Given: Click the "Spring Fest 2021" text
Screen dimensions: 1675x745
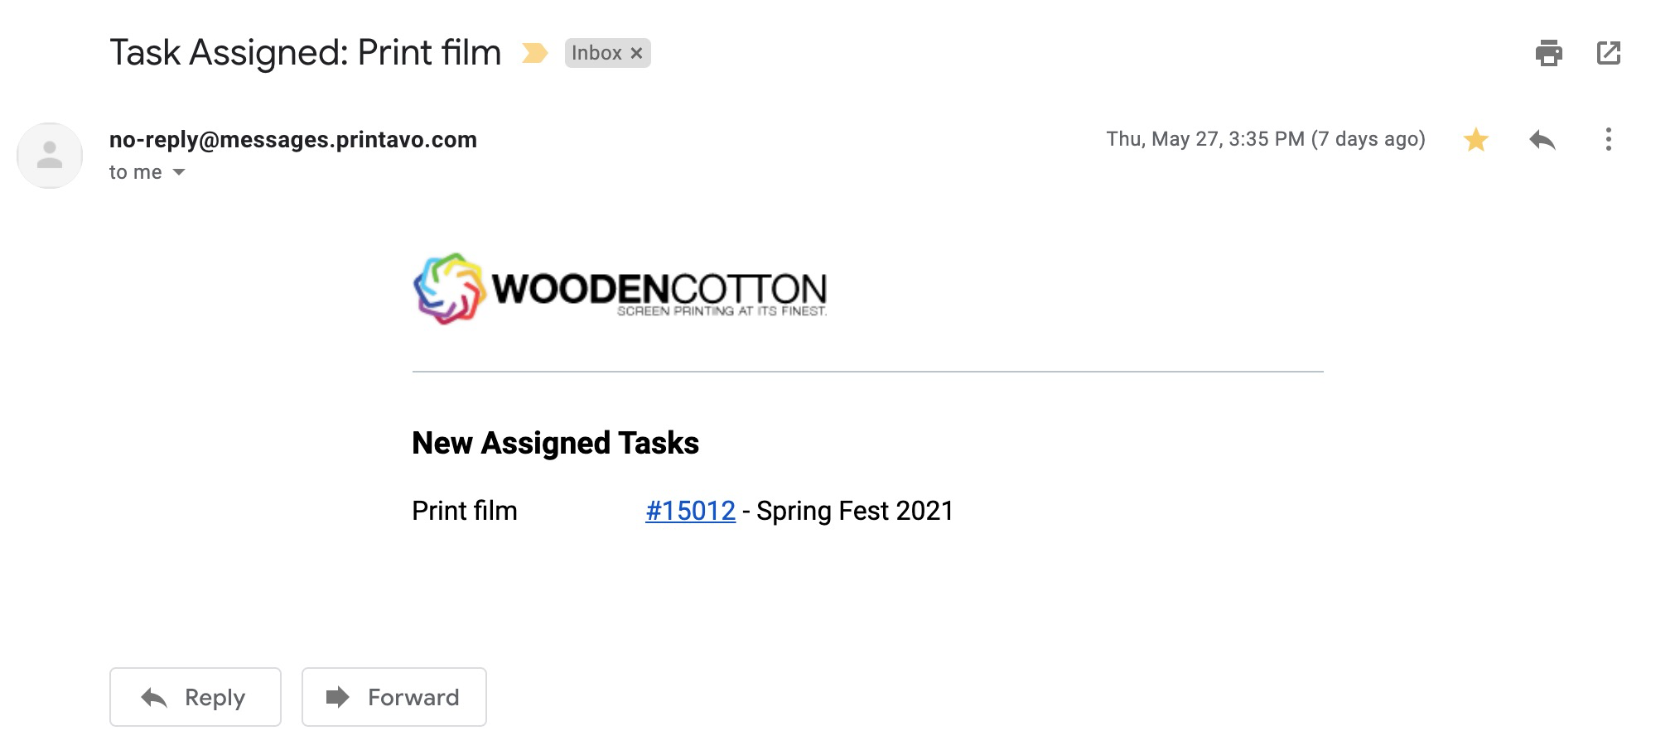Looking at the screenshot, I should click(x=855, y=511).
